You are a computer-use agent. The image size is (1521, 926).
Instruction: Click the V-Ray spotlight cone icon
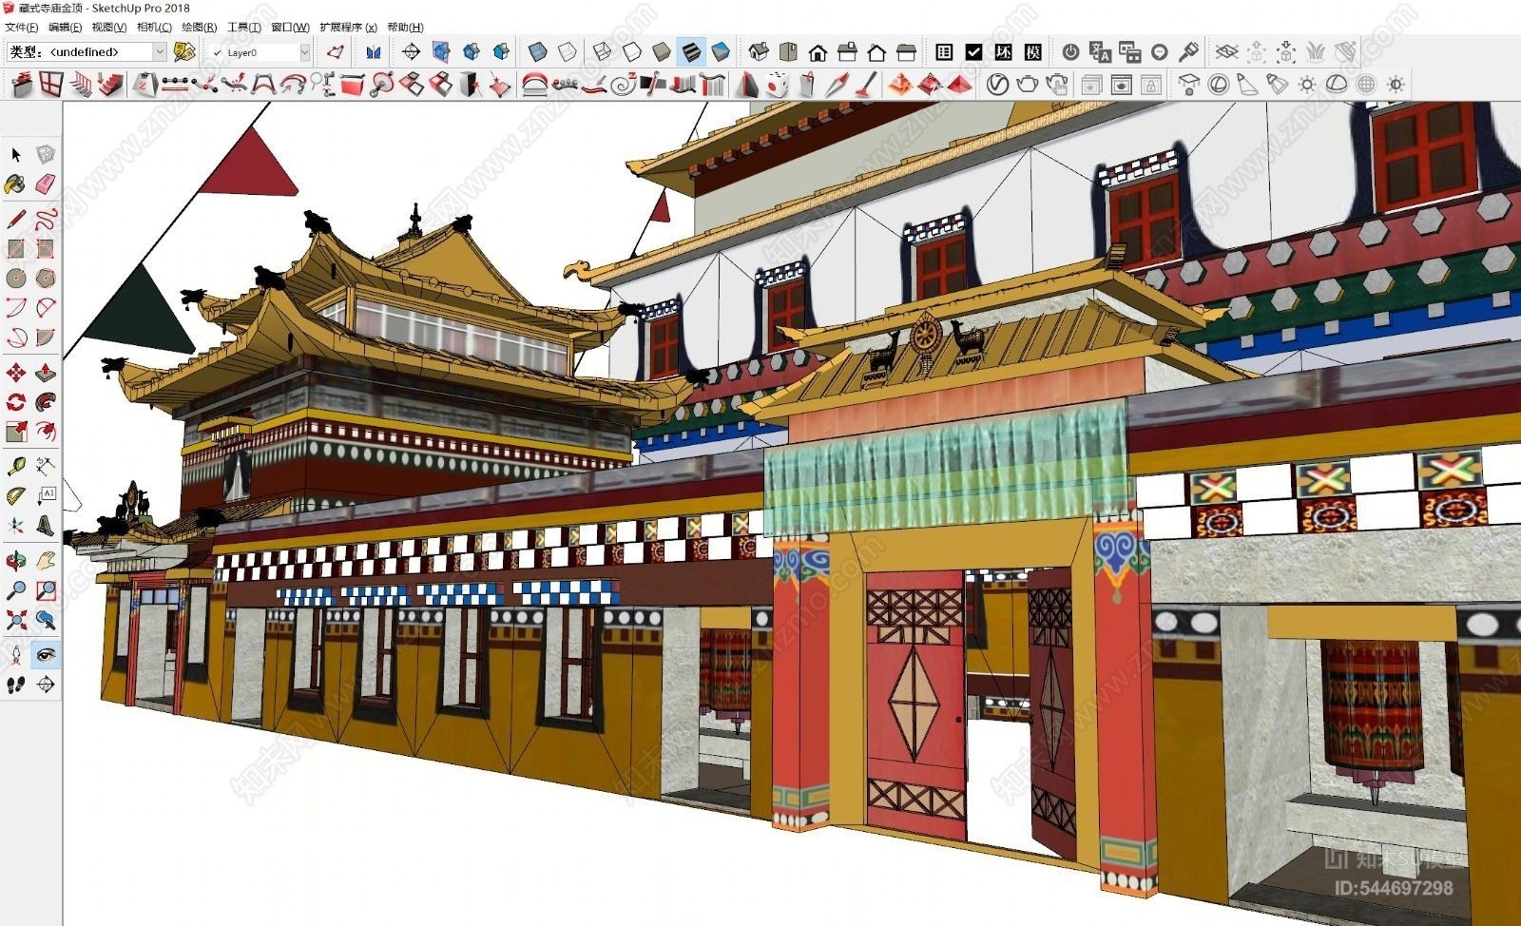point(1247,85)
